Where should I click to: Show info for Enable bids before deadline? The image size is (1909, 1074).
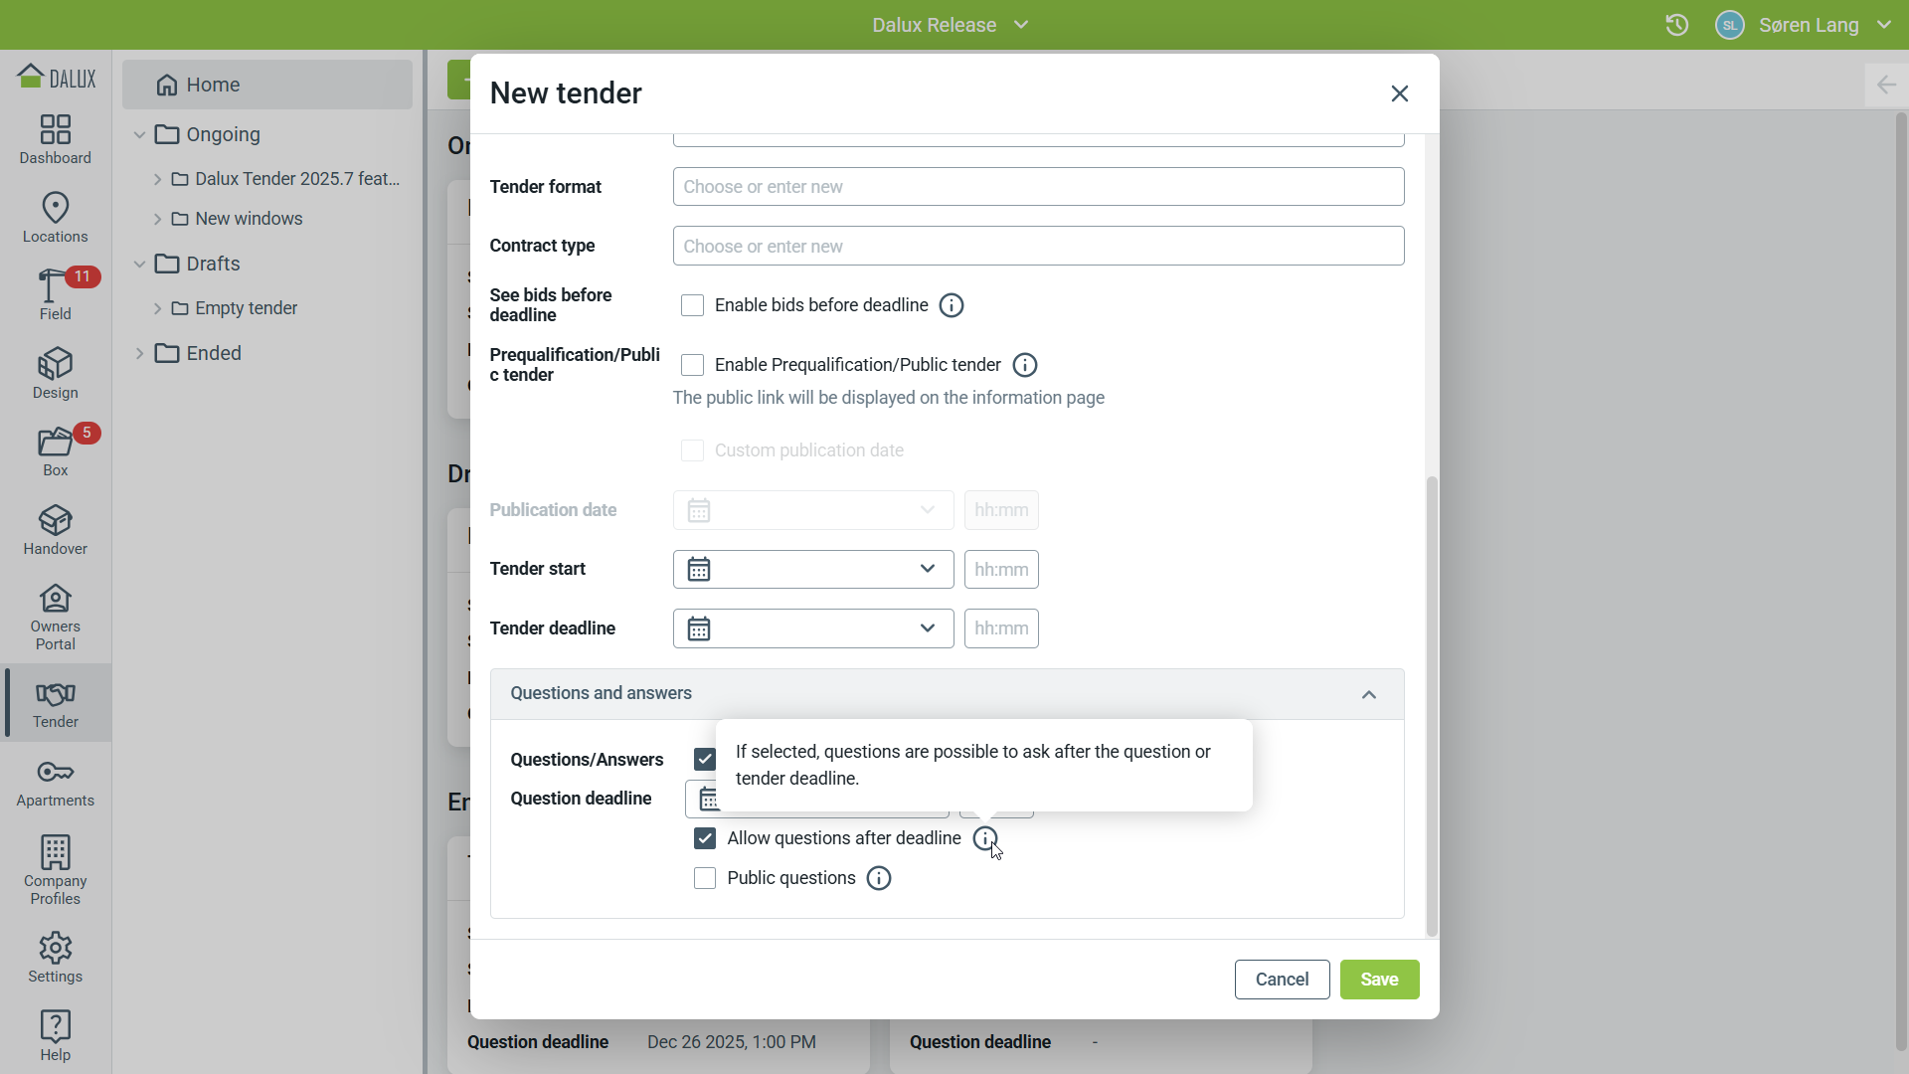[x=952, y=305]
